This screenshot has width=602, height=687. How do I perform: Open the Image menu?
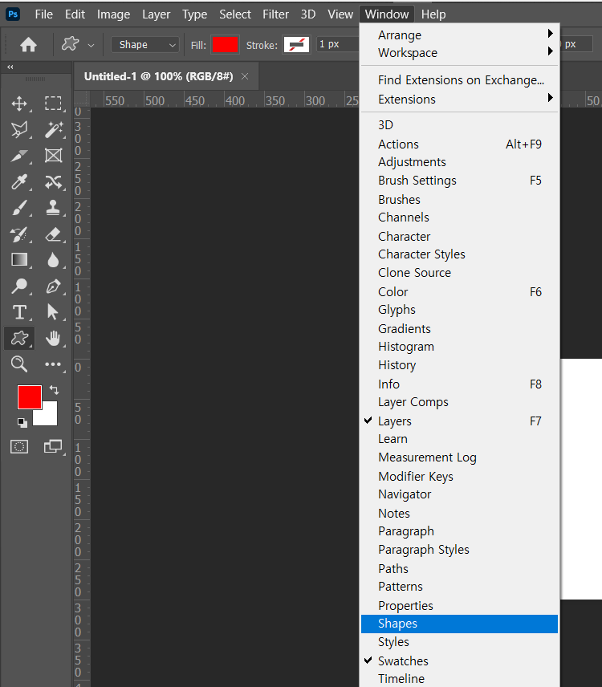[x=113, y=14]
